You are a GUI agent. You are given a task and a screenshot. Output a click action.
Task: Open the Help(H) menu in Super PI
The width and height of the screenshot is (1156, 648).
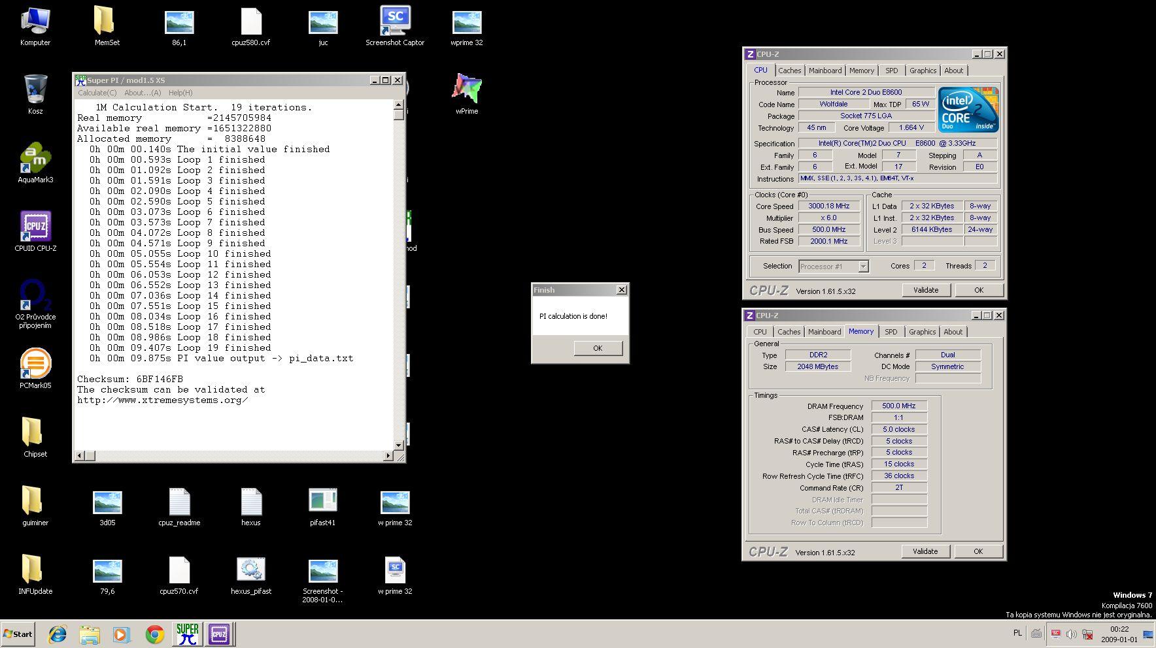click(180, 93)
